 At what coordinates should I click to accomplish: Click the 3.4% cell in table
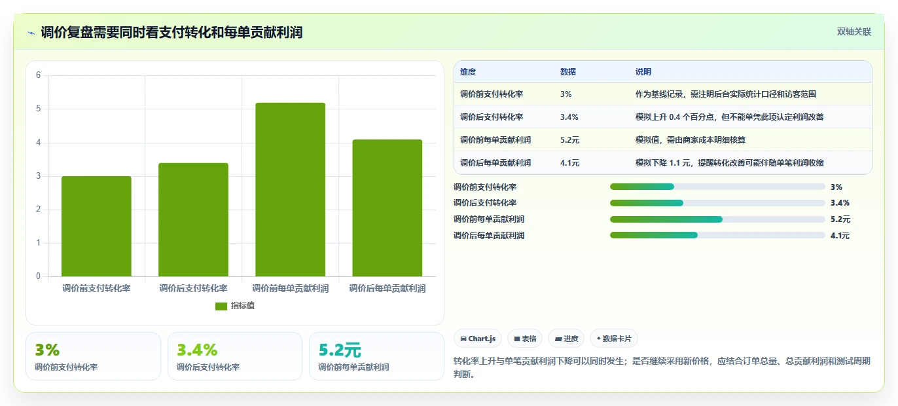click(569, 117)
